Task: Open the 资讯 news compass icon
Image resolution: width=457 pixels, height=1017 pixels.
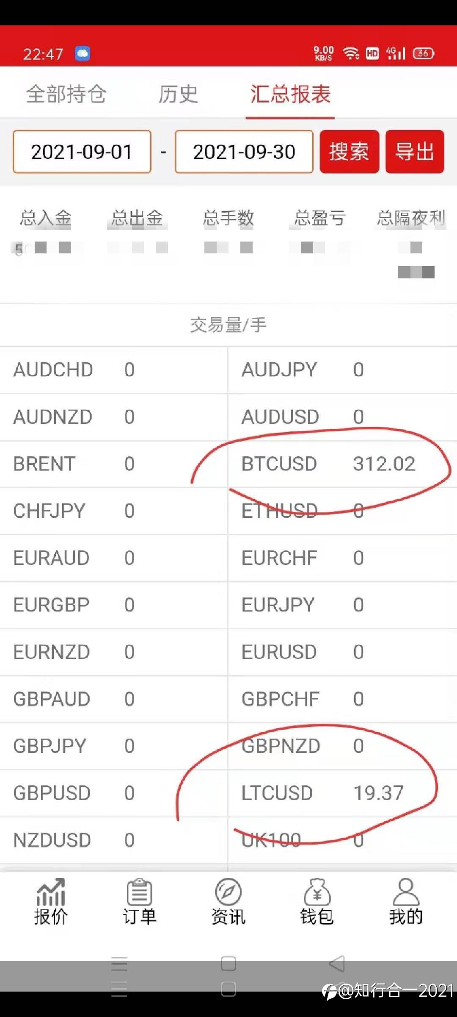Action: 228,901
